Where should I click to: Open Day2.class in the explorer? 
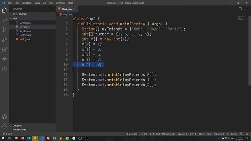pyautogui.click(x=33, y=23)
